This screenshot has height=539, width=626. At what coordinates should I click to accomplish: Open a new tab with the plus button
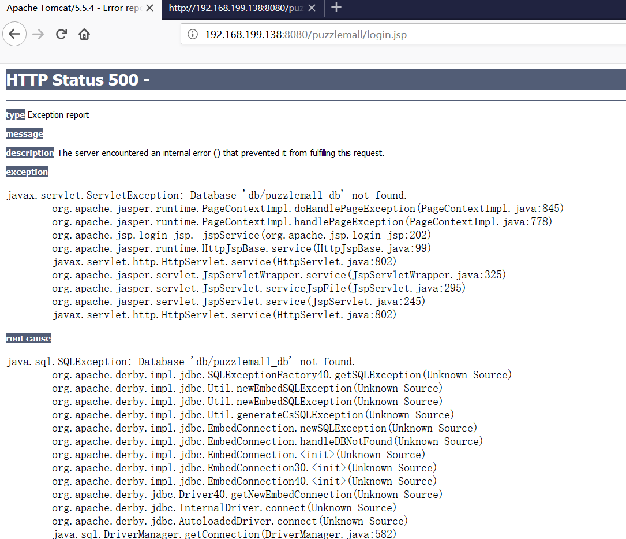(x=337, y=8)
